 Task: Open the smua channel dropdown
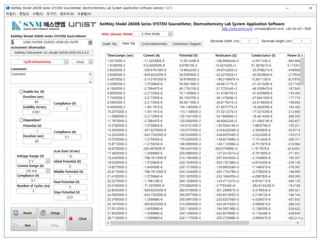[x=90, y=62]
